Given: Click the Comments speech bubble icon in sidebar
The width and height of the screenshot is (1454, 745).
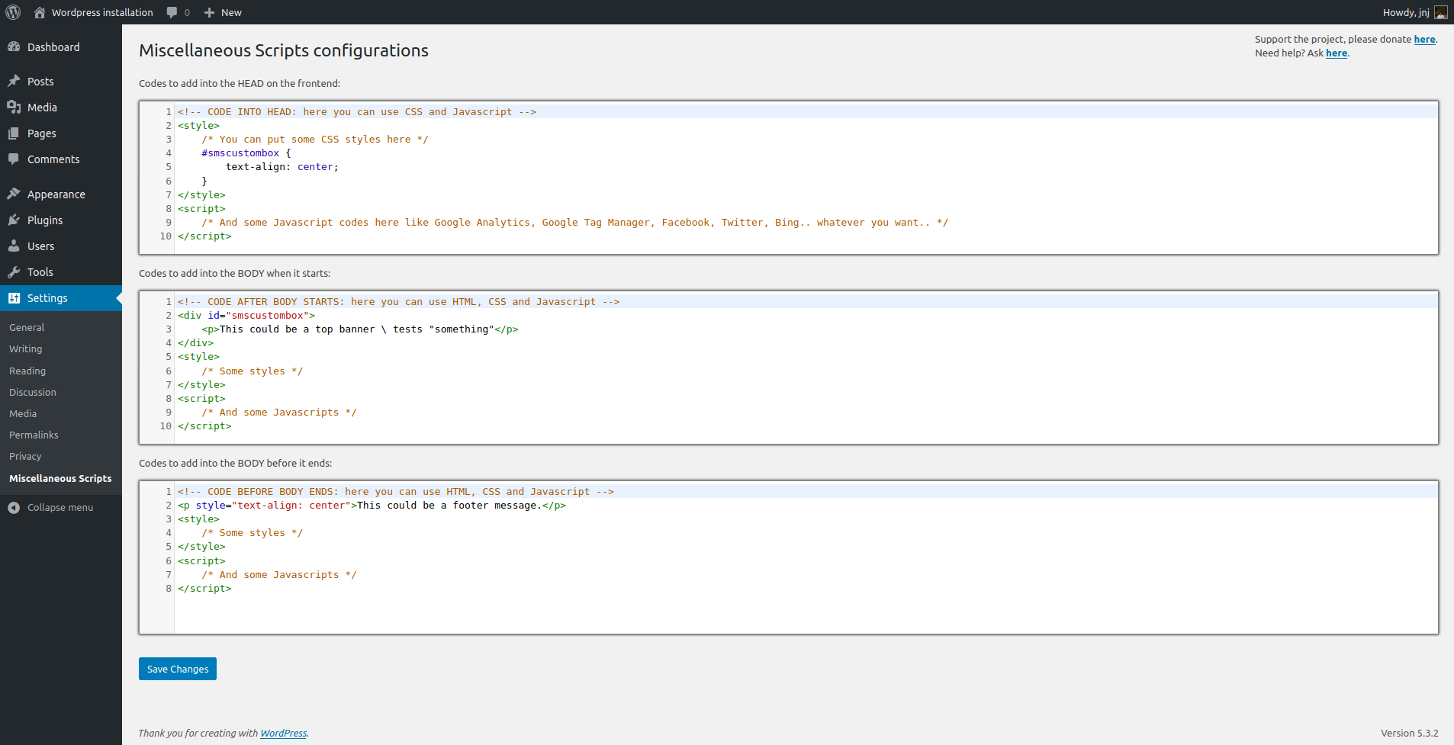Looking at the screenshot, I should (x=14, y=159).
